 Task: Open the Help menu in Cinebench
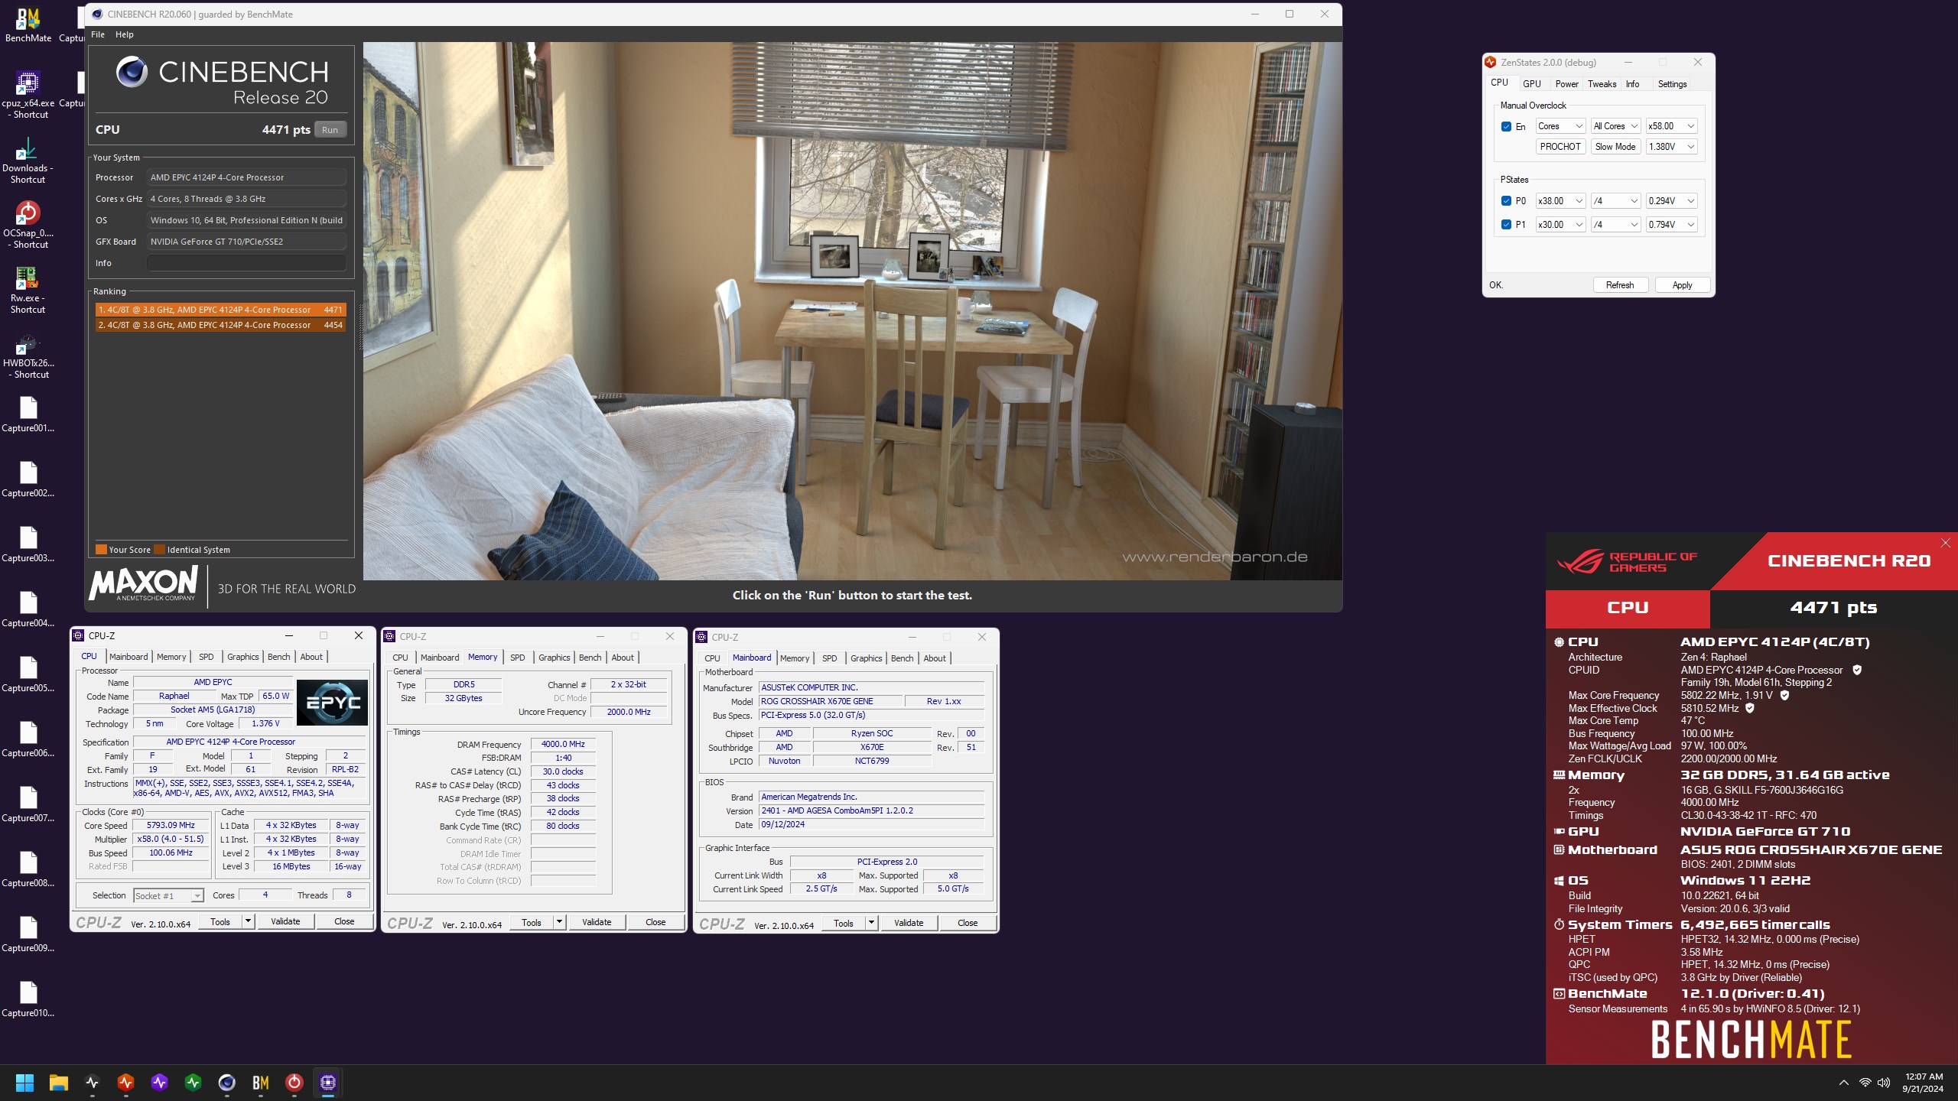coord(124,34)
